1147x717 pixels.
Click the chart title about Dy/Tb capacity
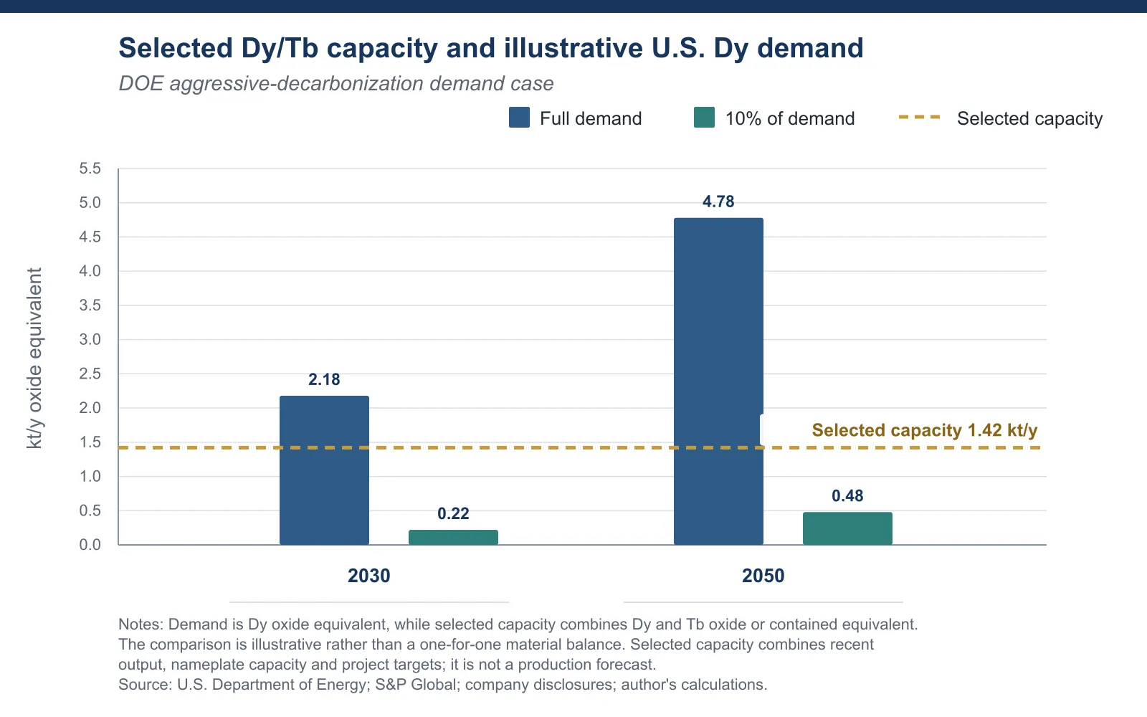click(491, 48)
